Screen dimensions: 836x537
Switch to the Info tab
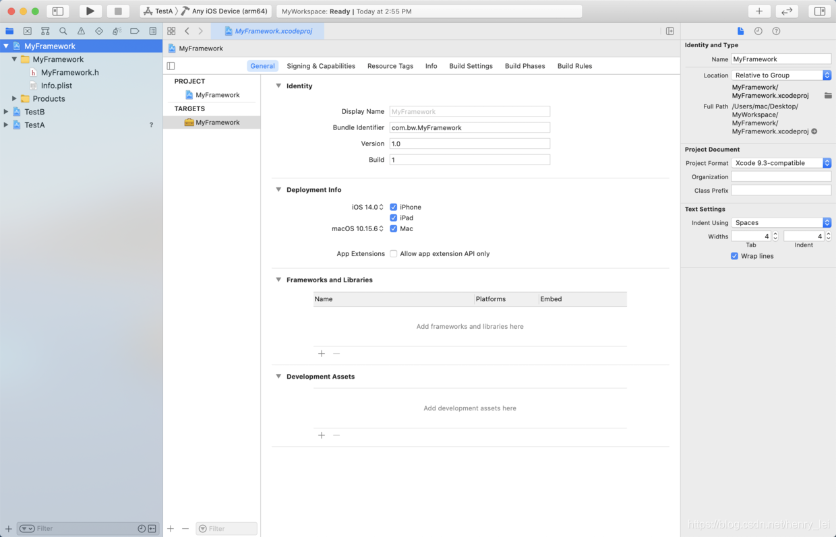tap(431, 66)
